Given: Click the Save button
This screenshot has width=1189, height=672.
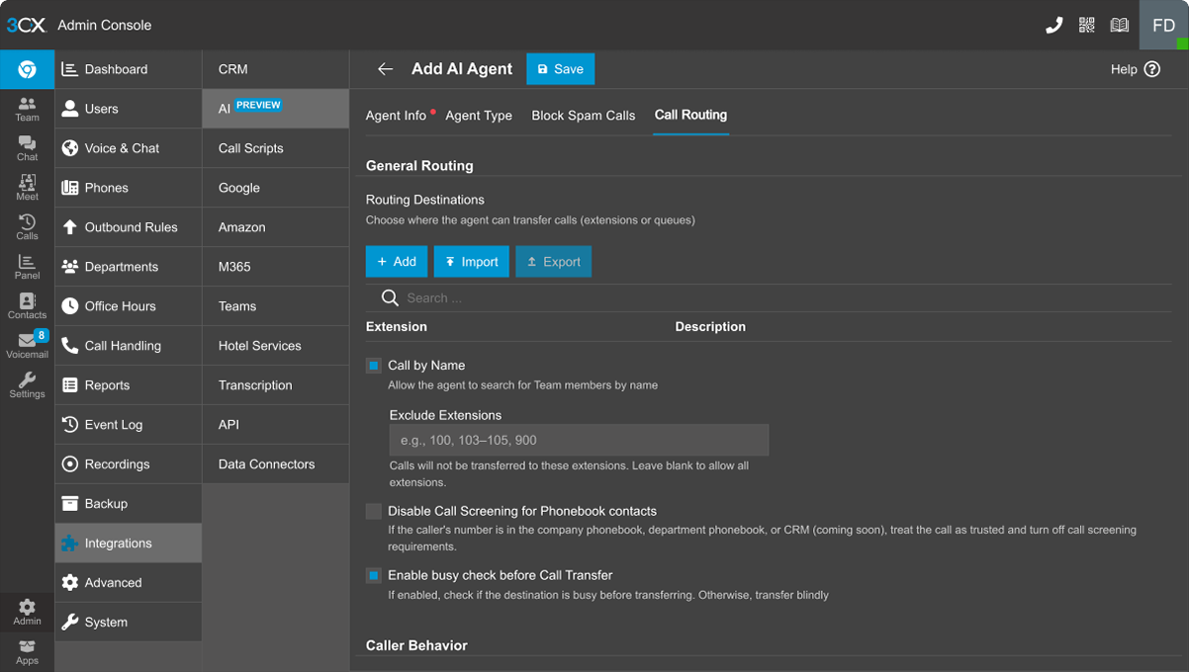Looking at the screenshot, I should [x=560, y=69].
